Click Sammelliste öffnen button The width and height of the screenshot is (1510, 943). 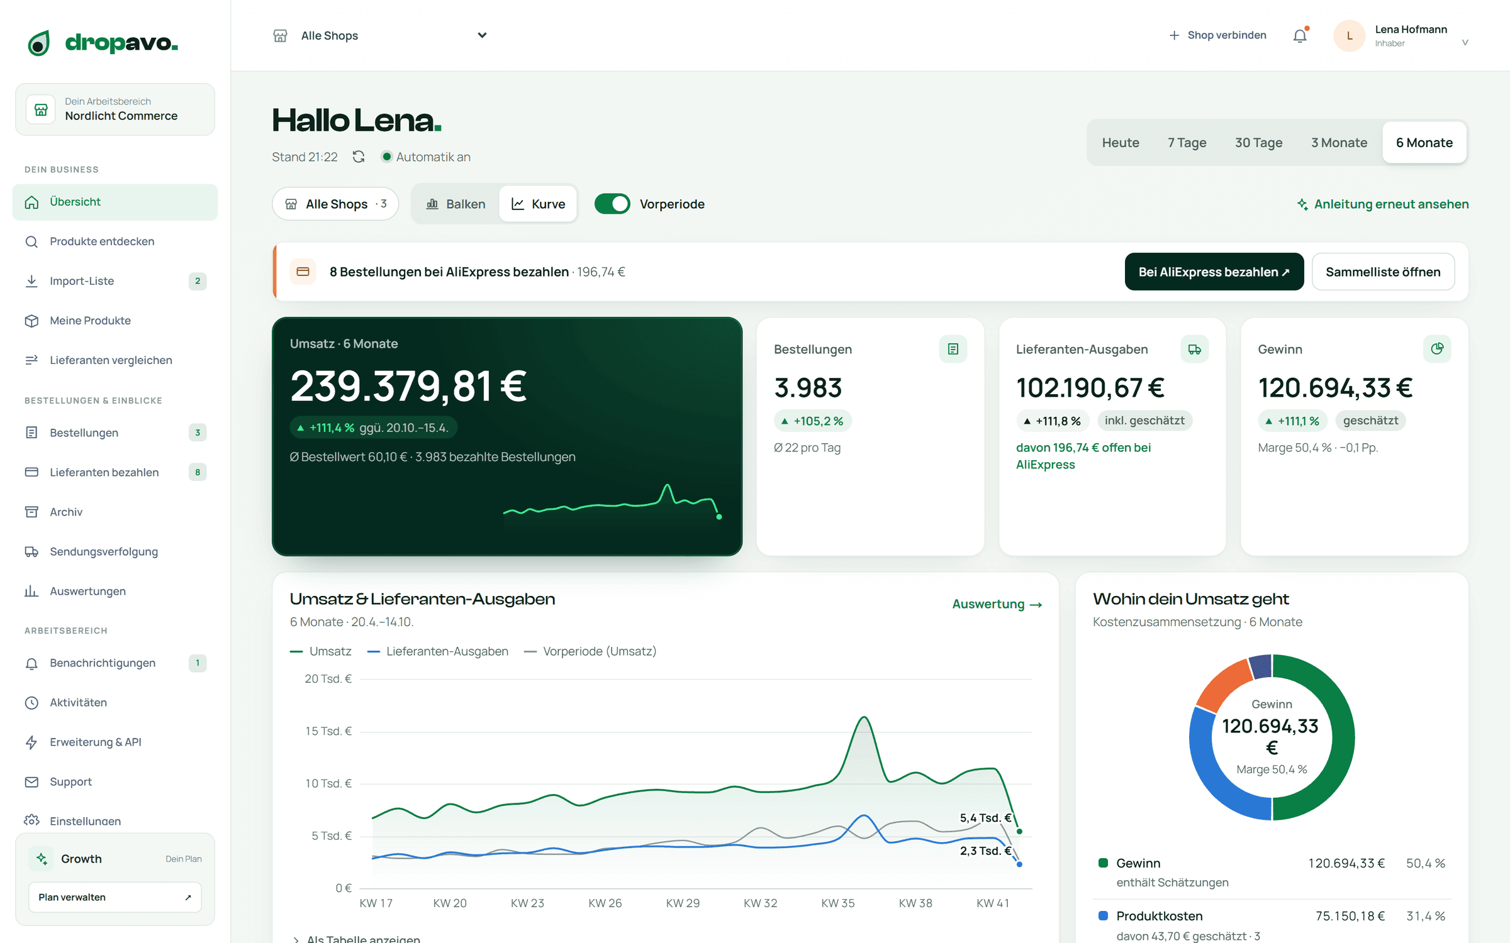point(1383,272)
